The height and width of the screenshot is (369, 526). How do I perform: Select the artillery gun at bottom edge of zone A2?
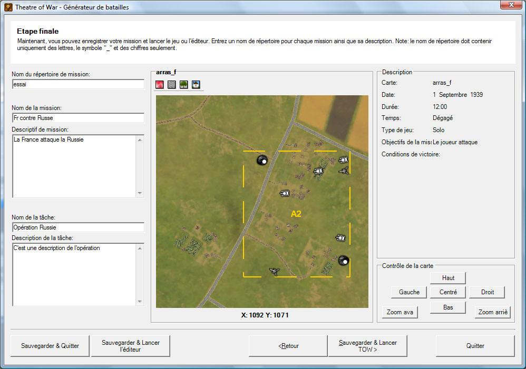[274, 272]
